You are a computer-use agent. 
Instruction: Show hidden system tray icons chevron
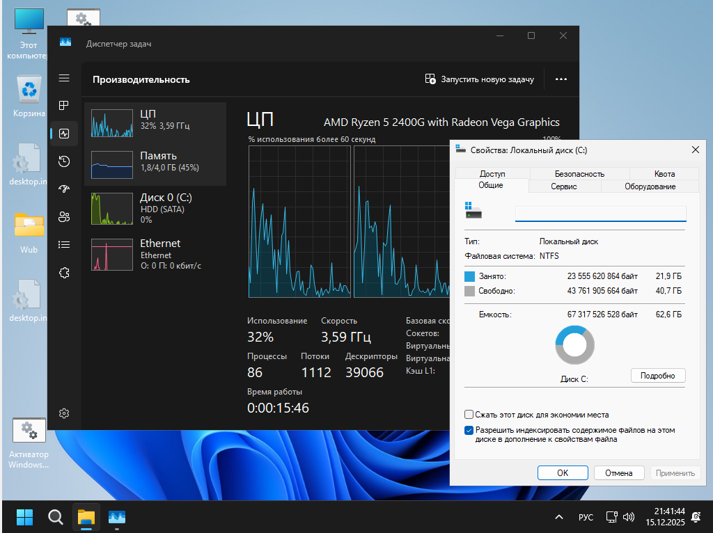coord(559,517)
